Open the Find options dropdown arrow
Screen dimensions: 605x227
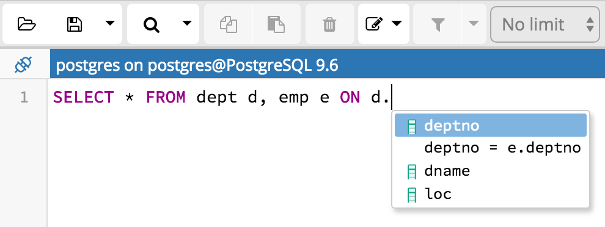pyautogui.click(x=187, y=24)
